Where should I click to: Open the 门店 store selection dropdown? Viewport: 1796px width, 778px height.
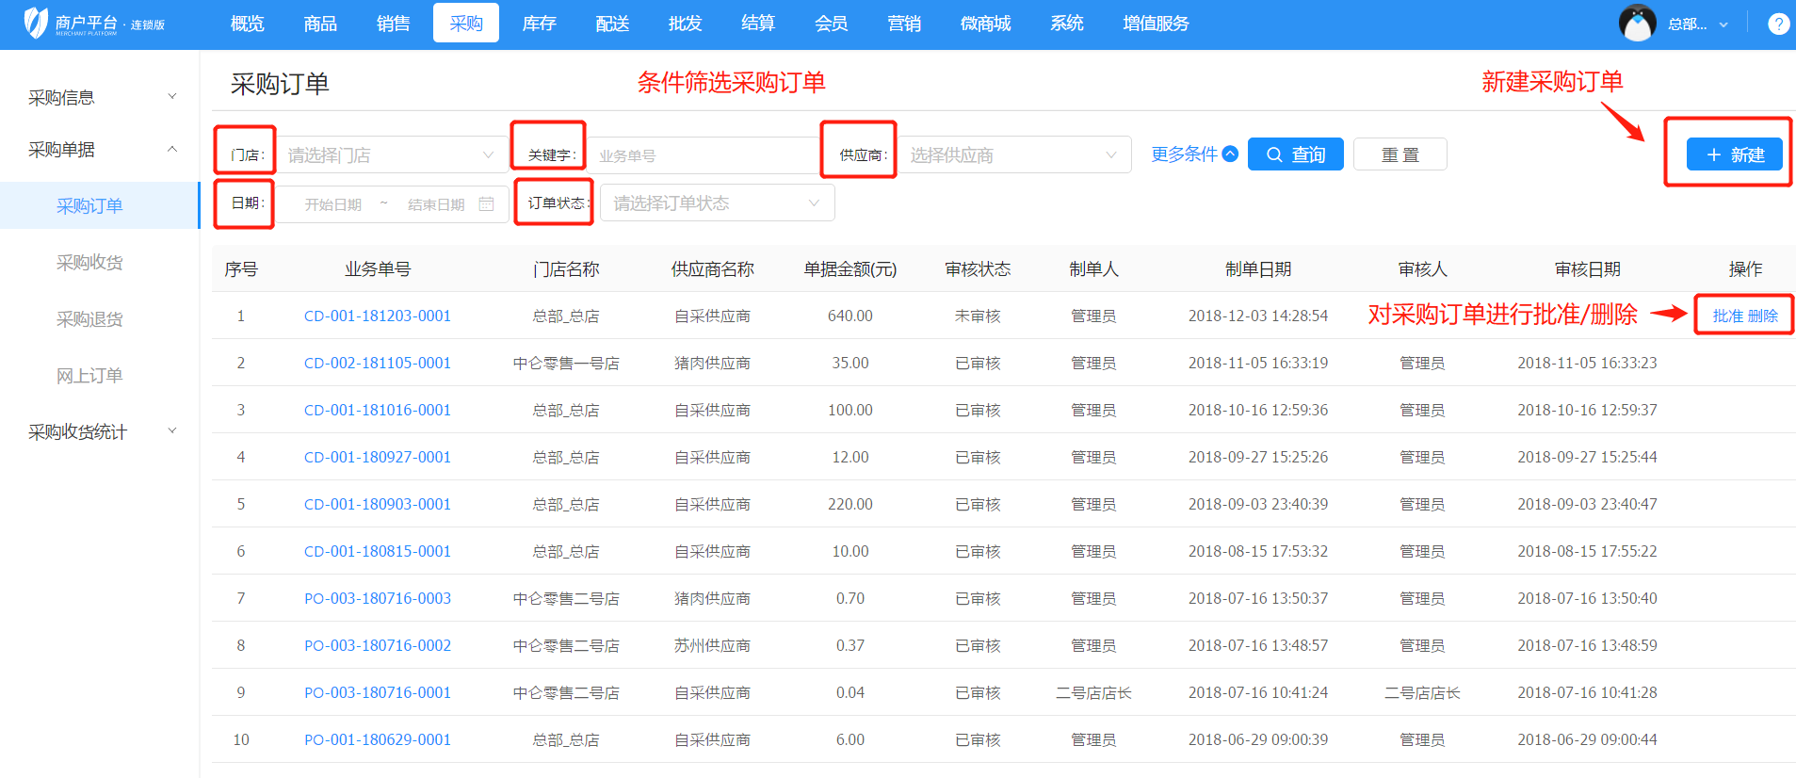(x=391, y=155)
